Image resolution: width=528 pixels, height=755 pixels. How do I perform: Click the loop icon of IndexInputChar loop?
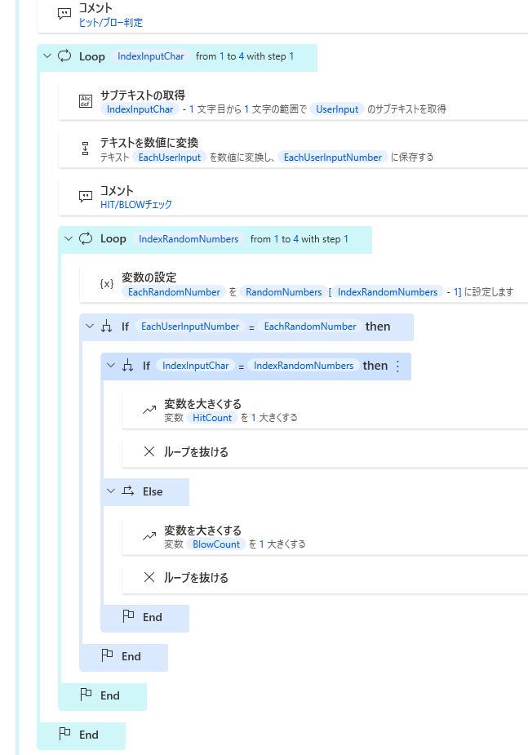click(x=64, y=56)
